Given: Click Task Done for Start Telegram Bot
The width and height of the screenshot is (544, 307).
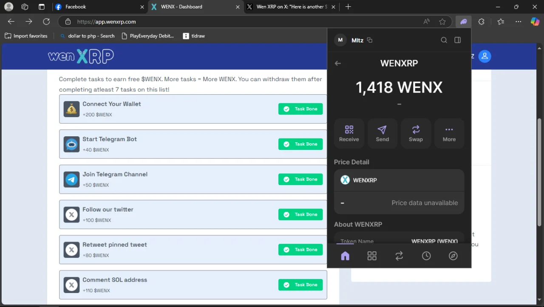Looking at the screenshot, I should [300, 144].
